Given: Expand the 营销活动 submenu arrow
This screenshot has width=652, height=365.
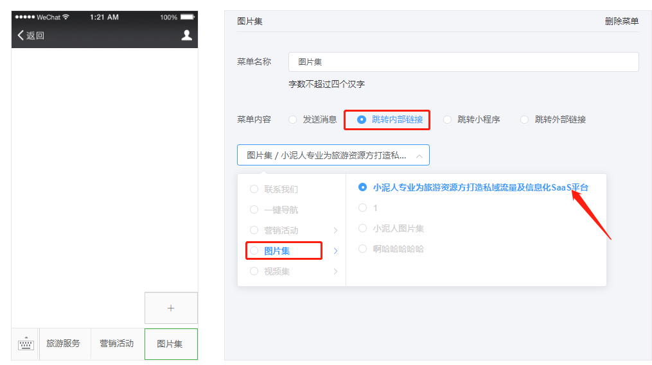Looking at the screenshot, I should (335, 230).
